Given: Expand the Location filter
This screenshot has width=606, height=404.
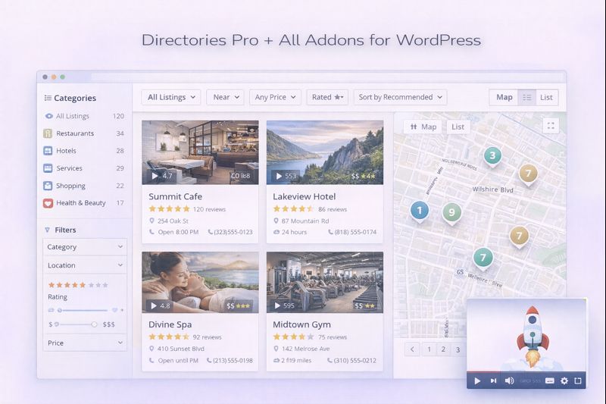Looking at the screenshot, I should tap(85, 265).
